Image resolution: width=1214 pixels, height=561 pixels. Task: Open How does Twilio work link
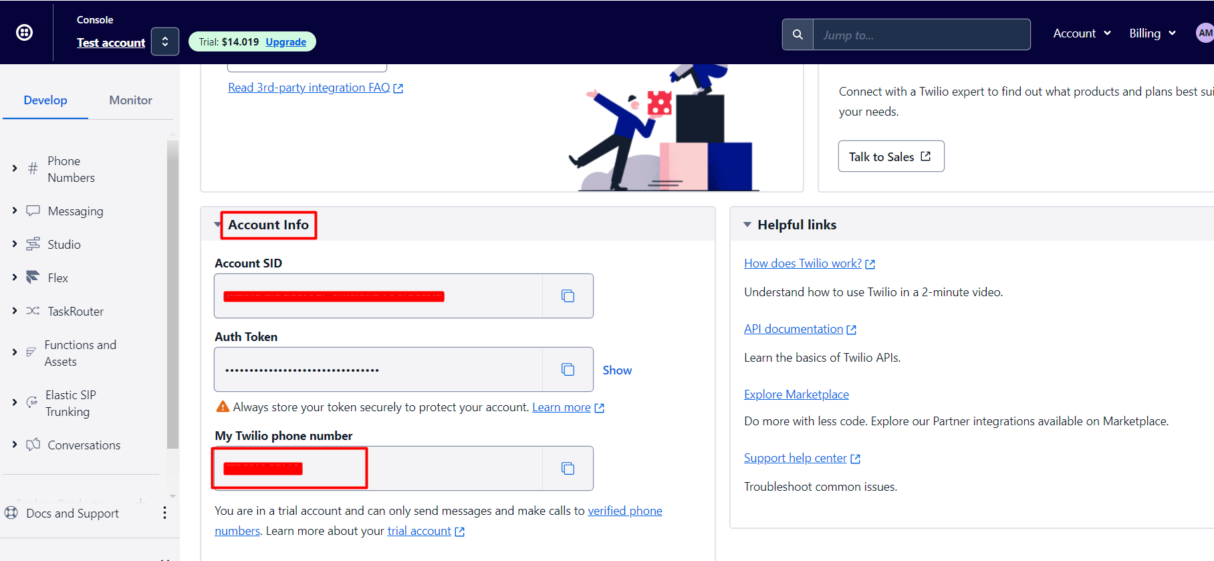coord(803,263)
